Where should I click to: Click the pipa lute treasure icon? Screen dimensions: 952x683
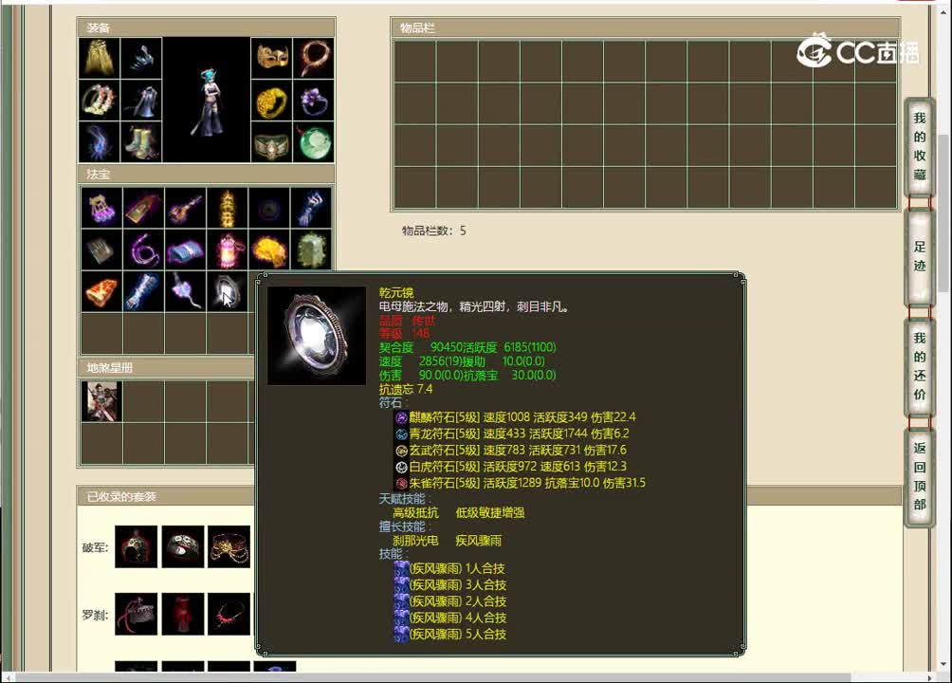(185, 208)
